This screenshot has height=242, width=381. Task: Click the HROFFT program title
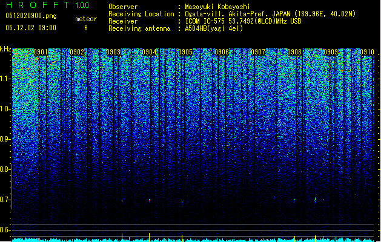click(x=38, y=5)
